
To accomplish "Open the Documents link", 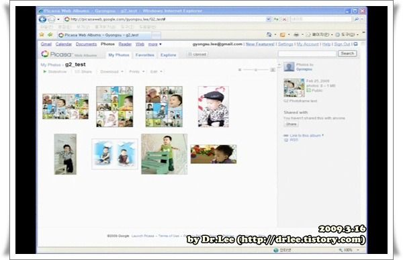I will 86,44.
